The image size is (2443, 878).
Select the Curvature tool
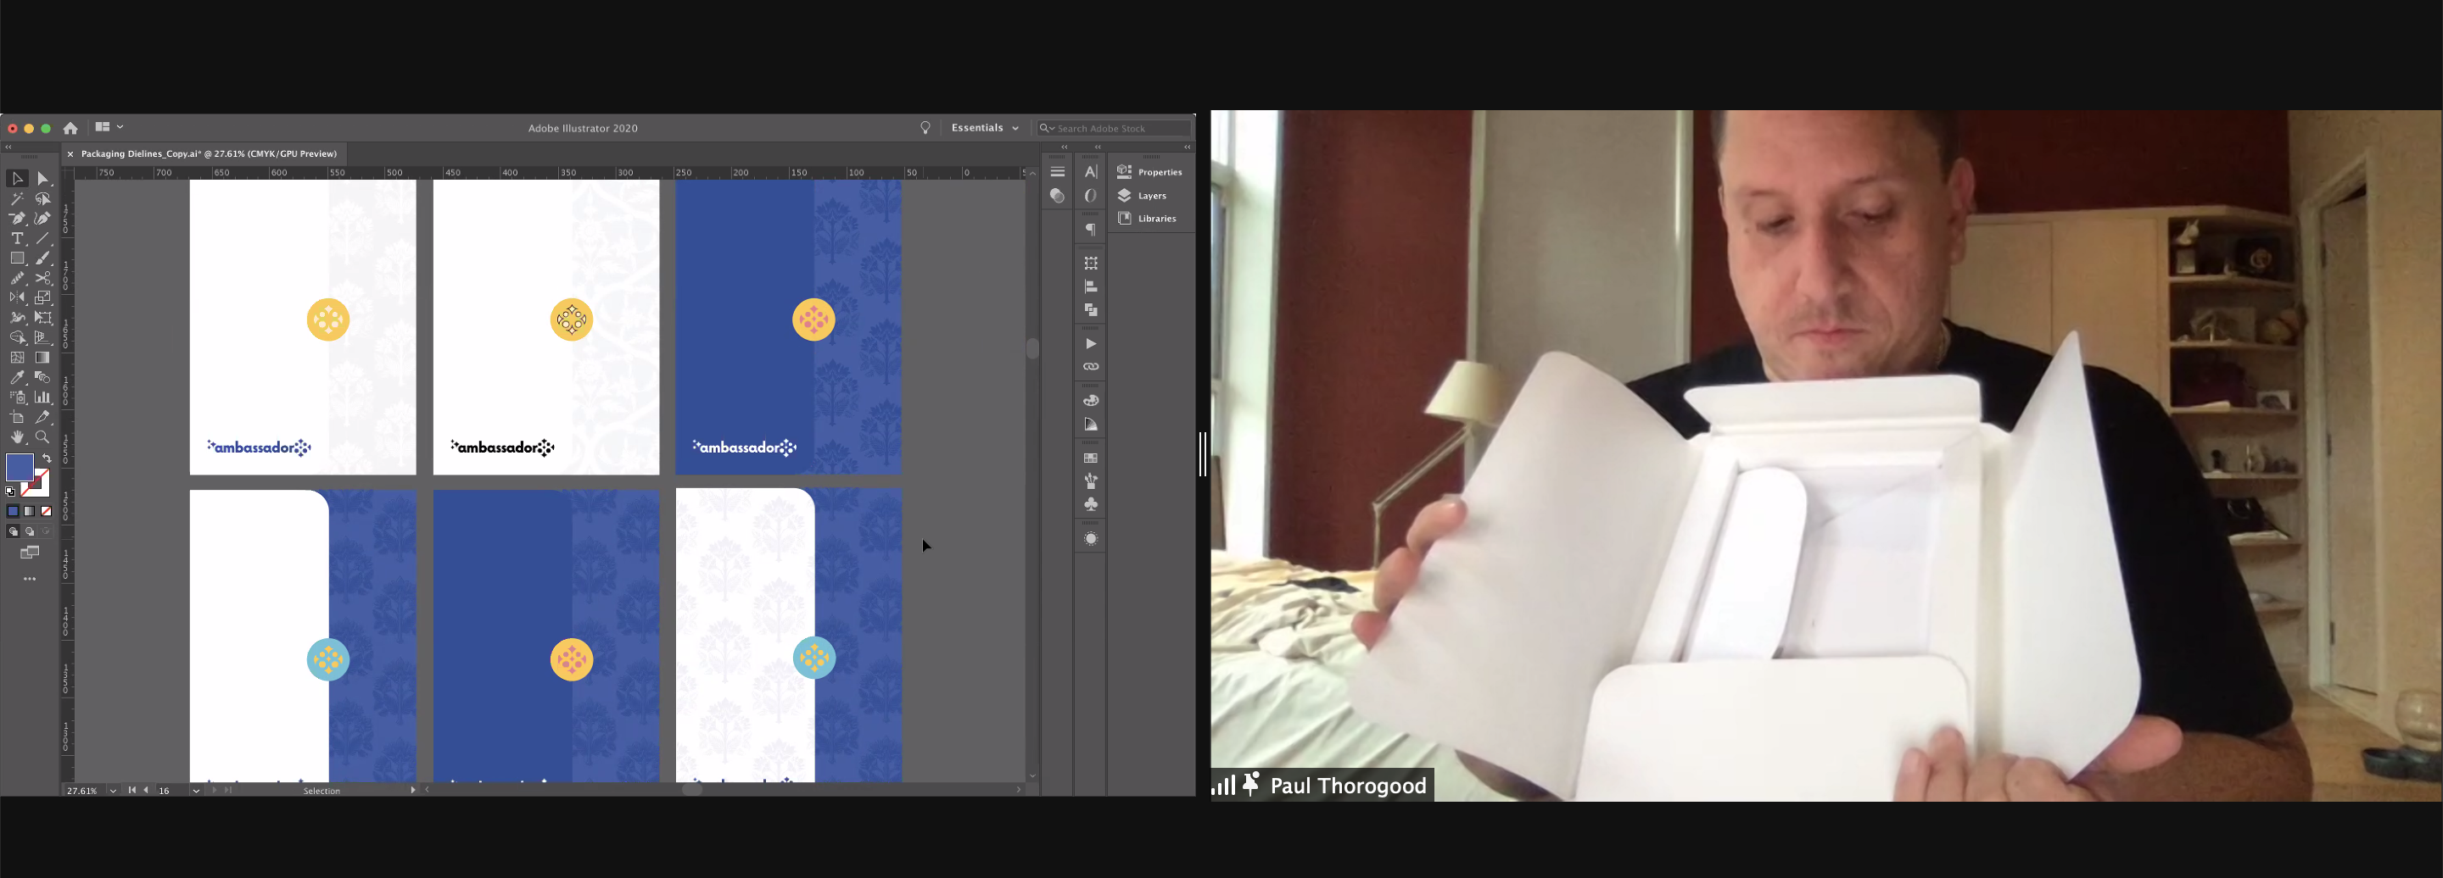point(42,218)
